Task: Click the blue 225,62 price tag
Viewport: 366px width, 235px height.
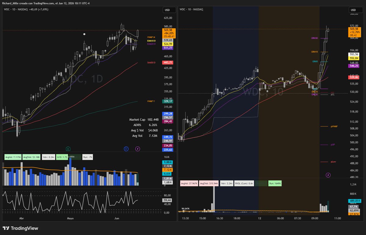Action: click(168, 150)
